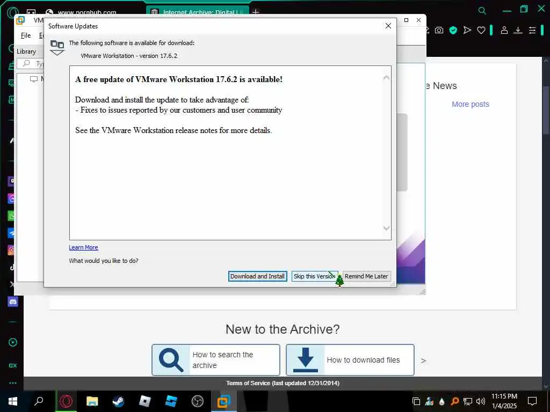The image size is (550, 412).
Task: Click next arrow beside How to download files
Action: (x=423, y=360)
